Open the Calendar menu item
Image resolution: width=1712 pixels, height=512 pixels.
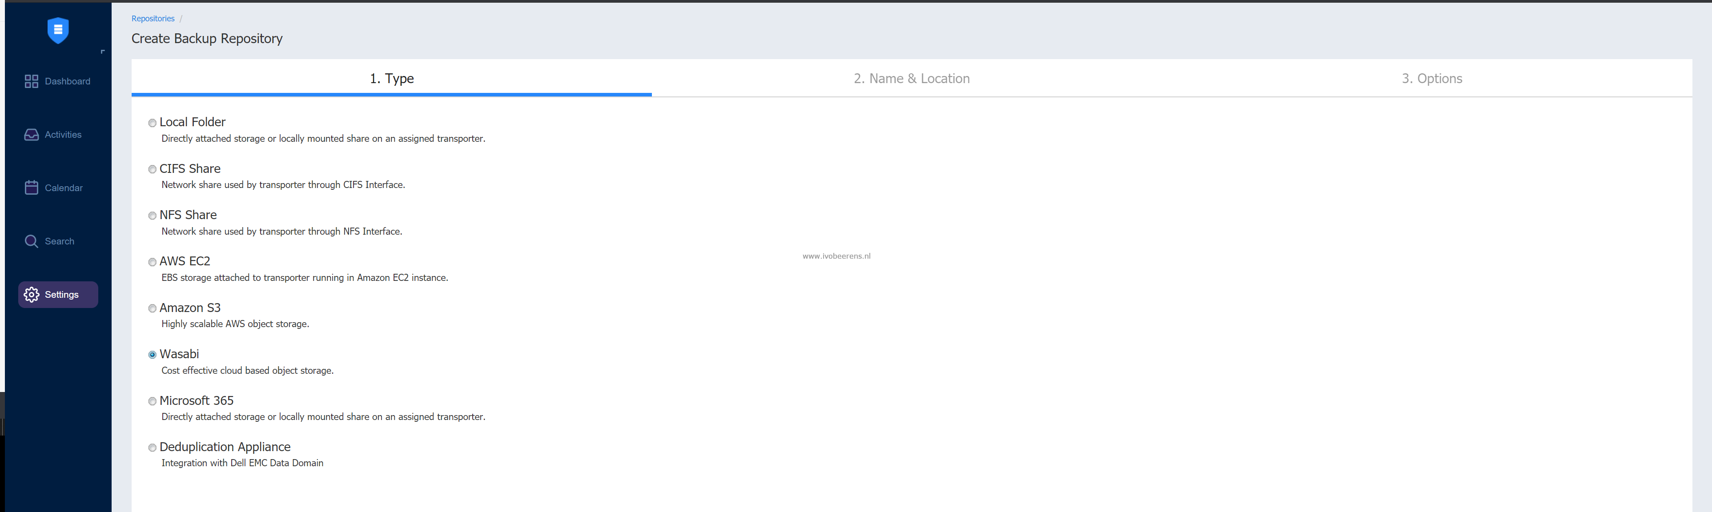point(58,188)
